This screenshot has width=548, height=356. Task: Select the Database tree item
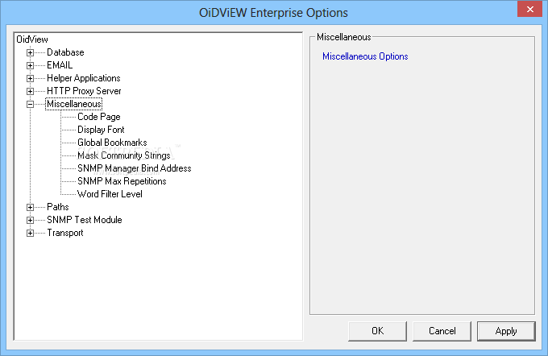tap(65, 52)
